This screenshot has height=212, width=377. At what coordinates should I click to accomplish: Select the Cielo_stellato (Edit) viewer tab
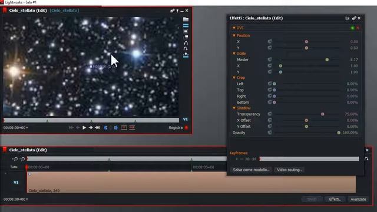click(28, 11)
